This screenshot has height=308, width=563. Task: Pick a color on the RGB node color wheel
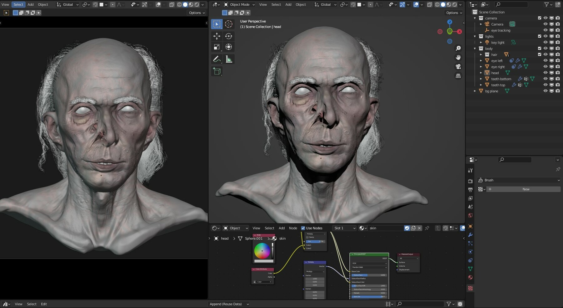click(262, 250)
